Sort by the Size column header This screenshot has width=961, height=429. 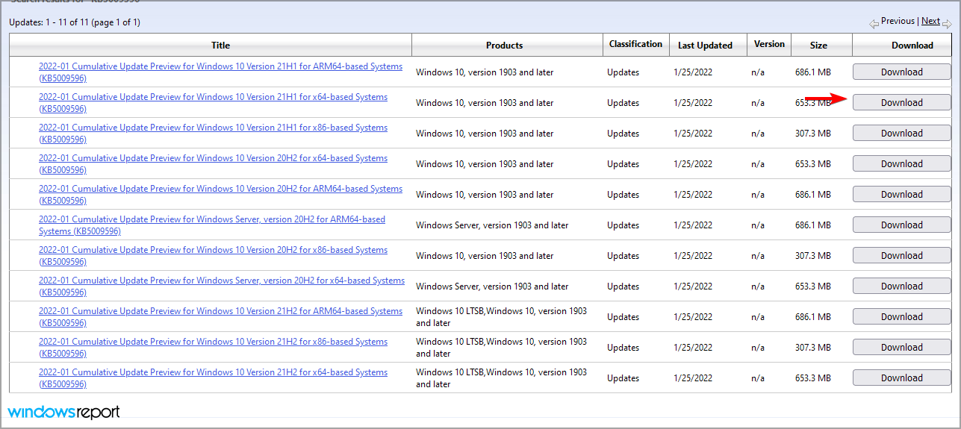pyautogui.click(x=818, y=46)
